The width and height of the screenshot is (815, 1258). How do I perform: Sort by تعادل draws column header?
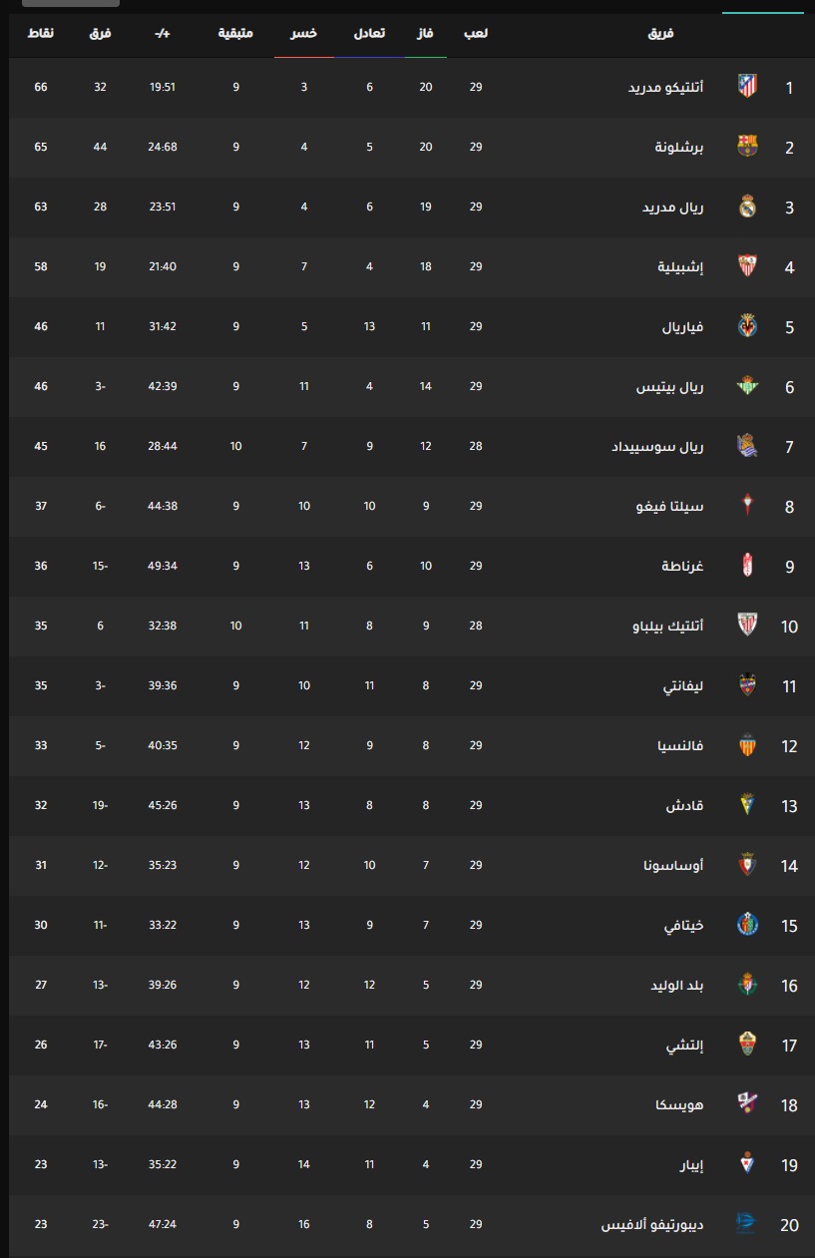(369, 34)
